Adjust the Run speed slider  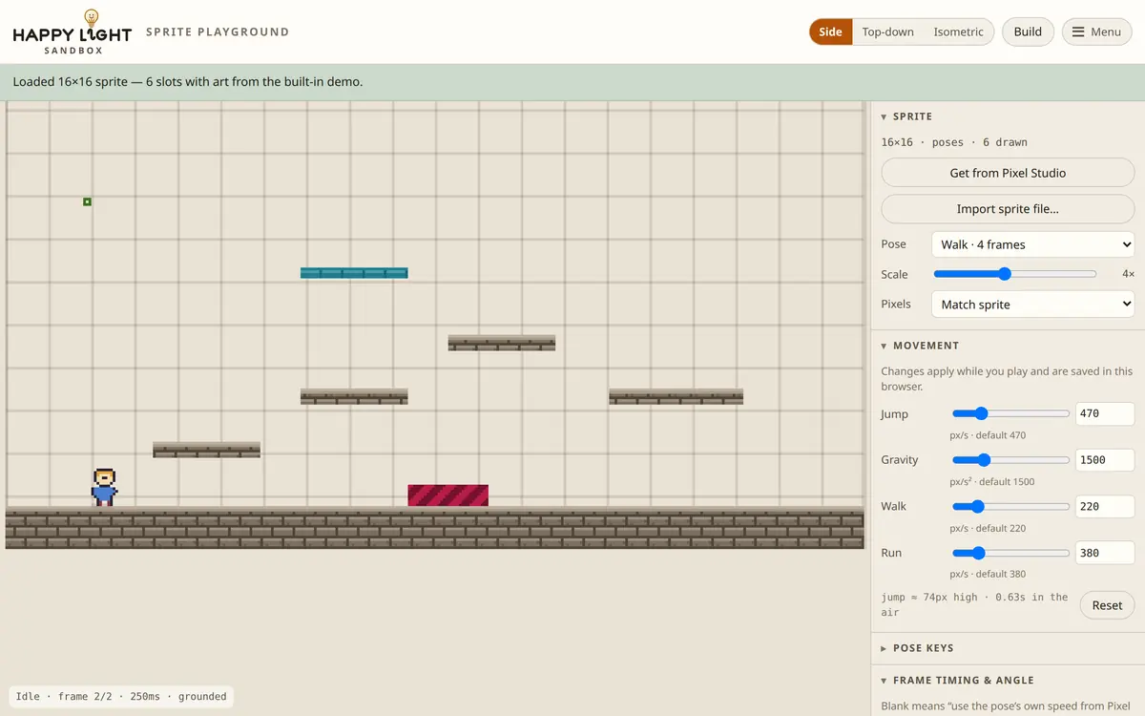1010,553
